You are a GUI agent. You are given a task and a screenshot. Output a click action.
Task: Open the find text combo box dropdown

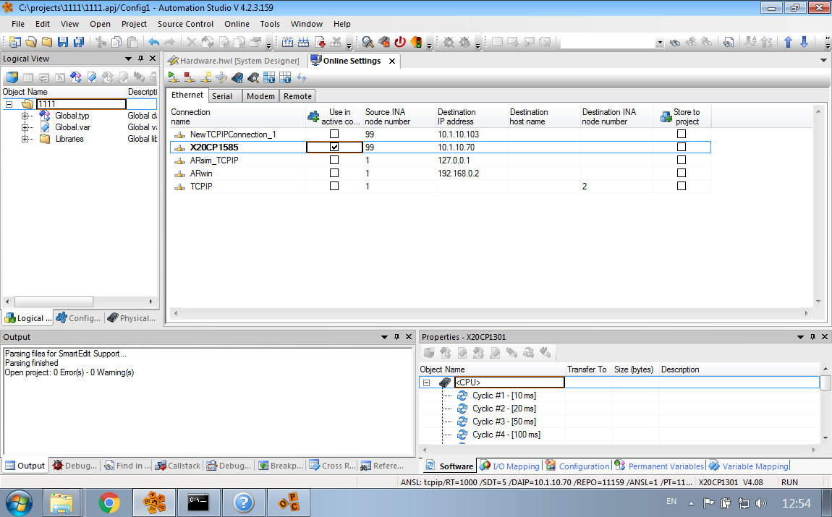(660, 43)
